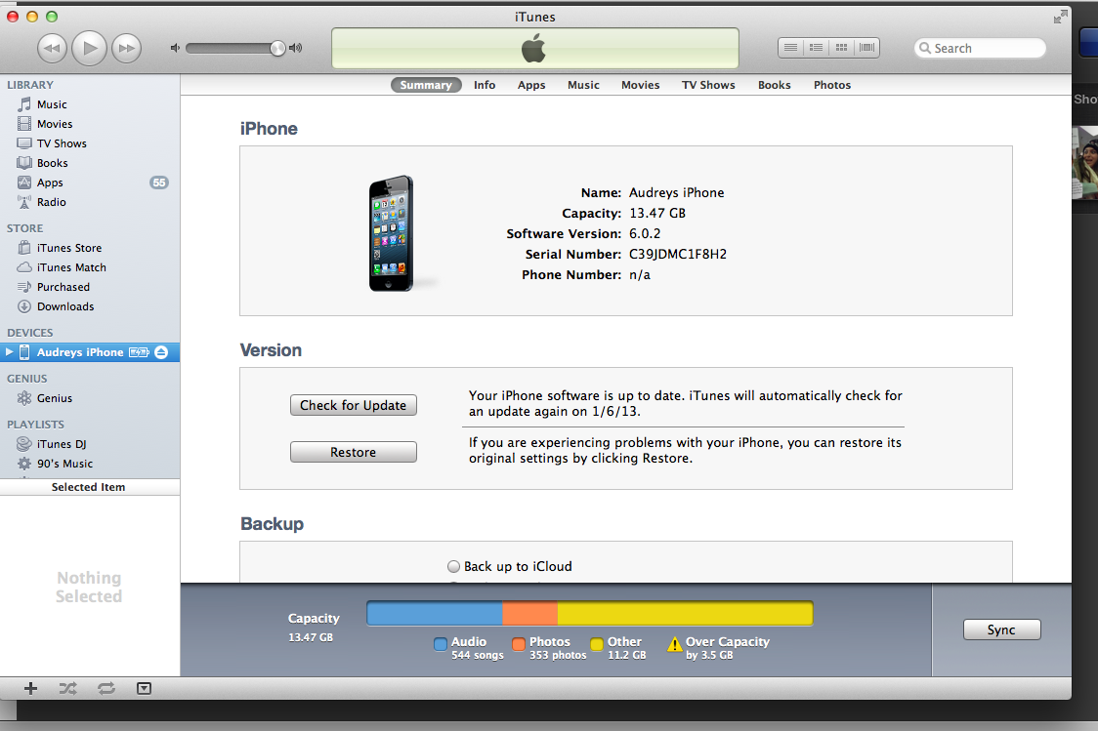Click the Sync button
Viewport: 1098px width, 731px height.
click(1001, 629)
